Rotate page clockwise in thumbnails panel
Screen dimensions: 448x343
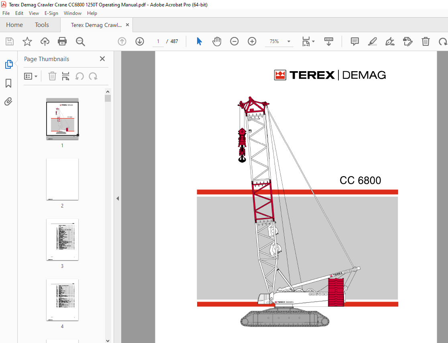pyautogui.click(x=93, y=76)
